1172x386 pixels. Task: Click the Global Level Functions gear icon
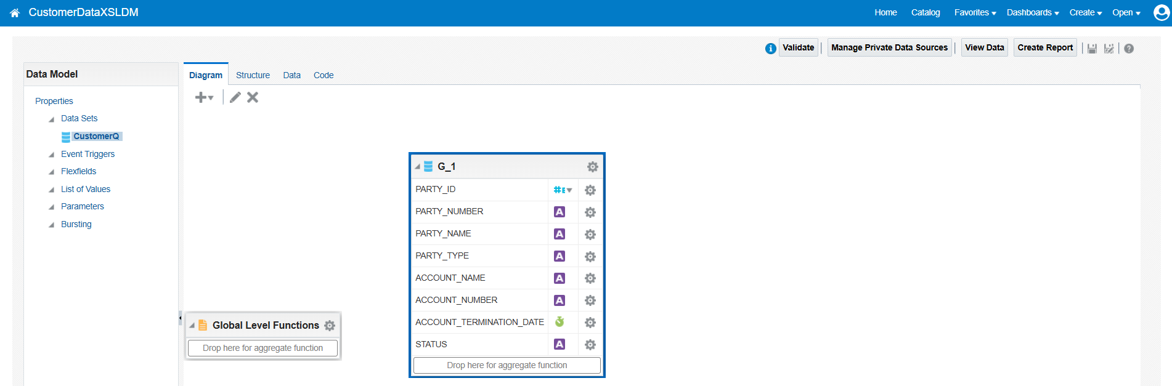coord(330,326)
